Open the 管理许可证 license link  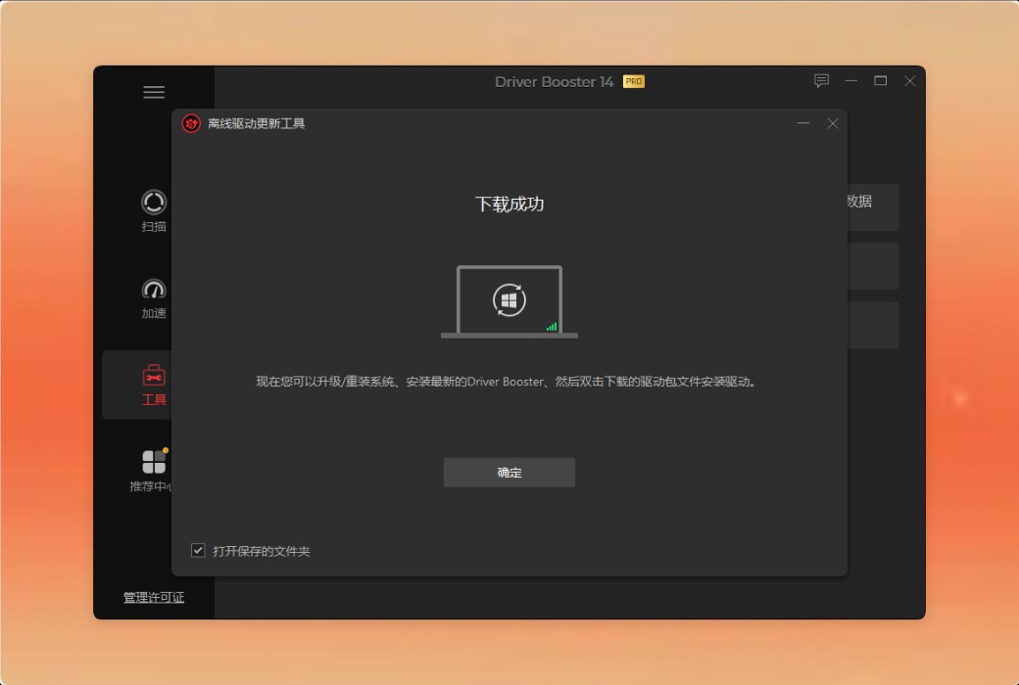coord(154,597)
